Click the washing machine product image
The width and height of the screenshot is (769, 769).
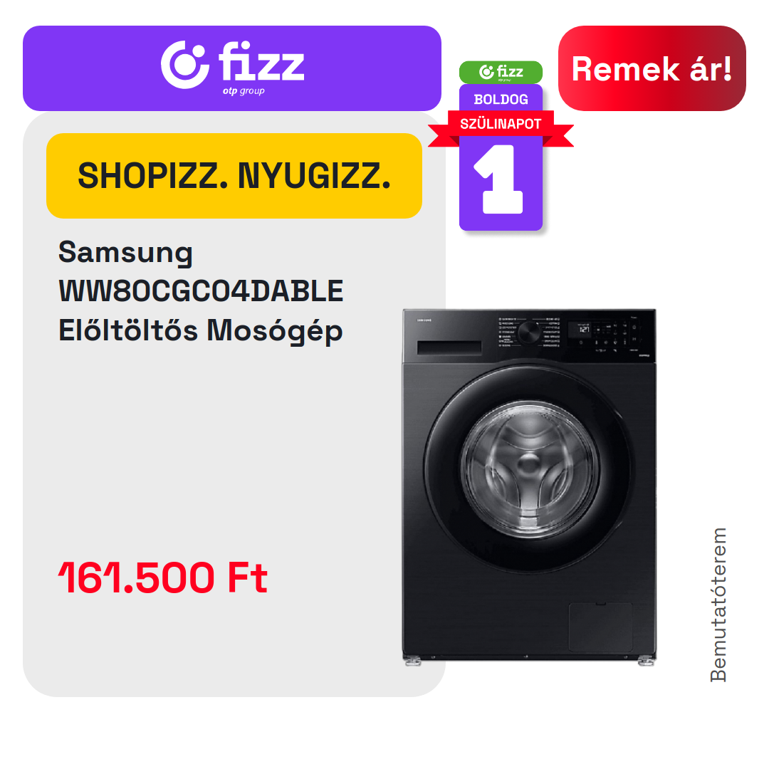(x=529, y=487)
